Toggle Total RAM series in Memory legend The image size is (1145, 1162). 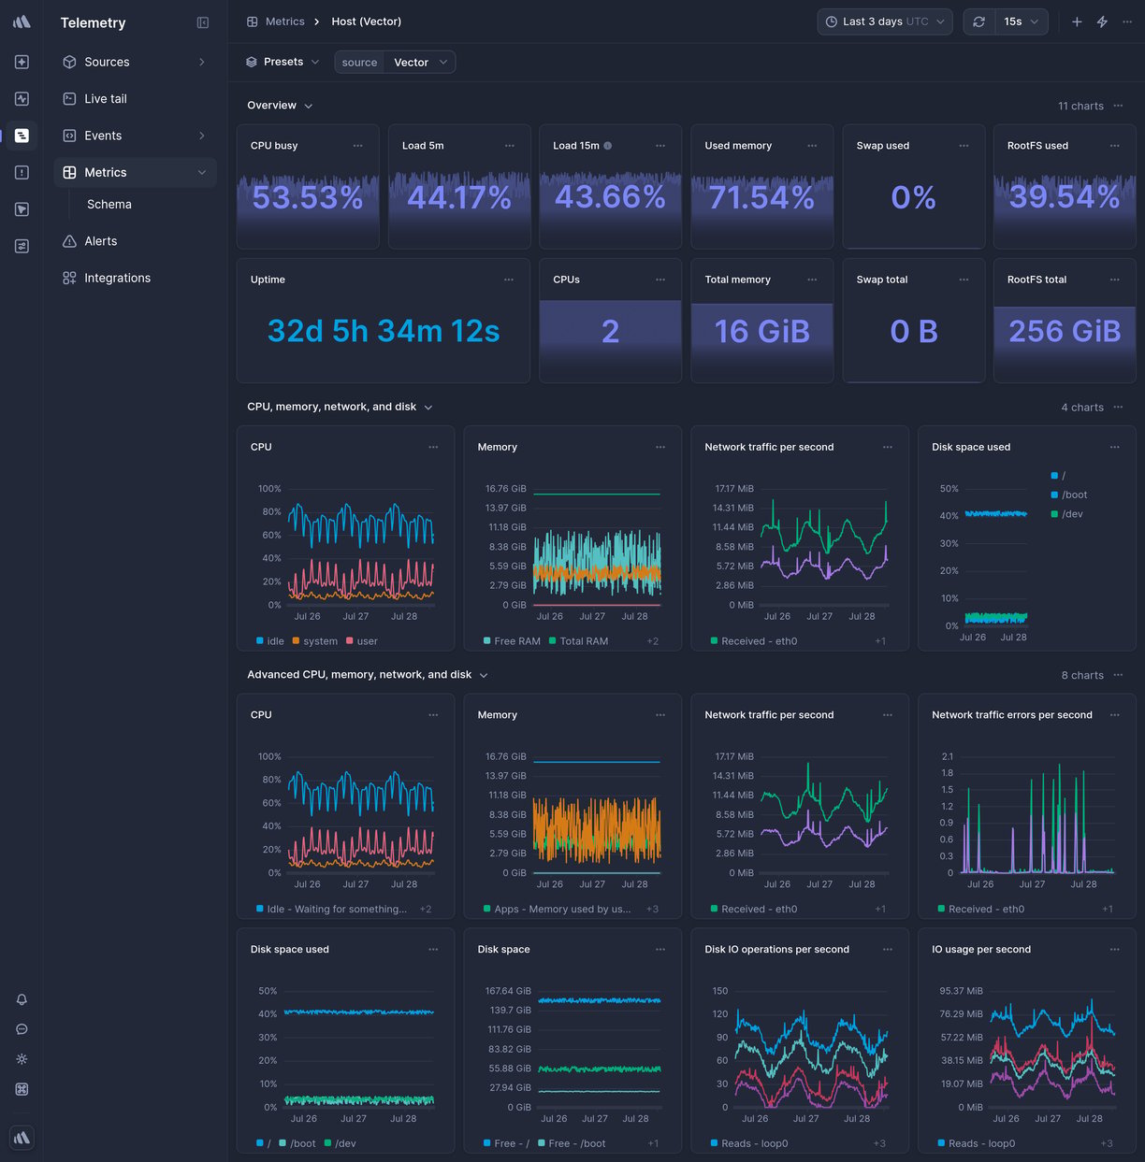point(578,641)
